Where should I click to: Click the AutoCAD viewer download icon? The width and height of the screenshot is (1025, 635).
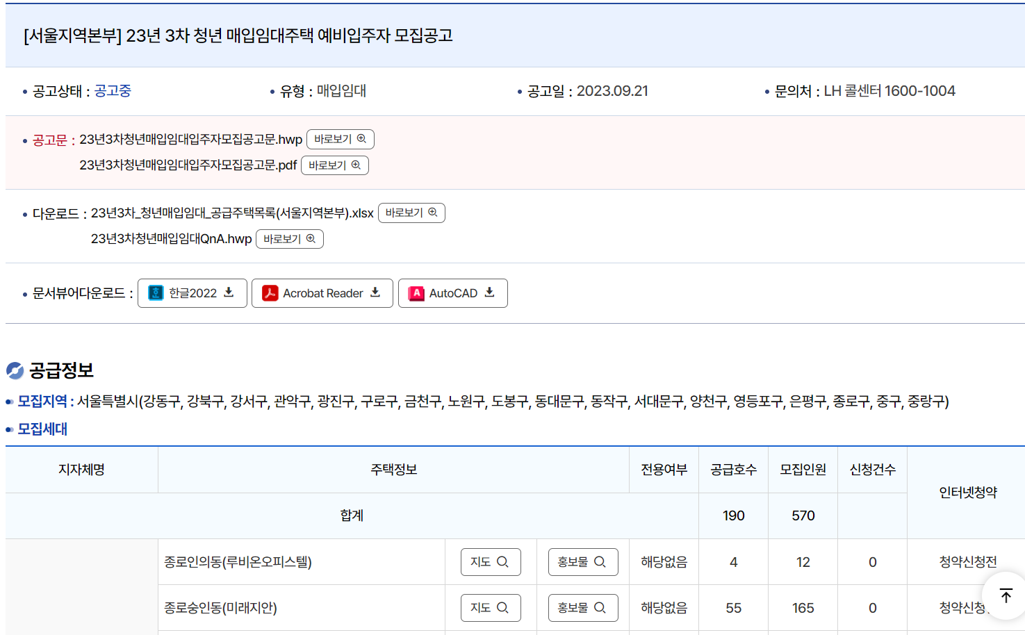click(x=490, y=292)
